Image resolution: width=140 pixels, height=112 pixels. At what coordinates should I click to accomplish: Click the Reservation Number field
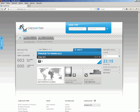point(77,29)
